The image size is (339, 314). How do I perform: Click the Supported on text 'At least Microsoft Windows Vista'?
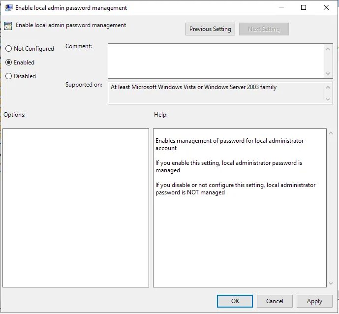(154, 87)
